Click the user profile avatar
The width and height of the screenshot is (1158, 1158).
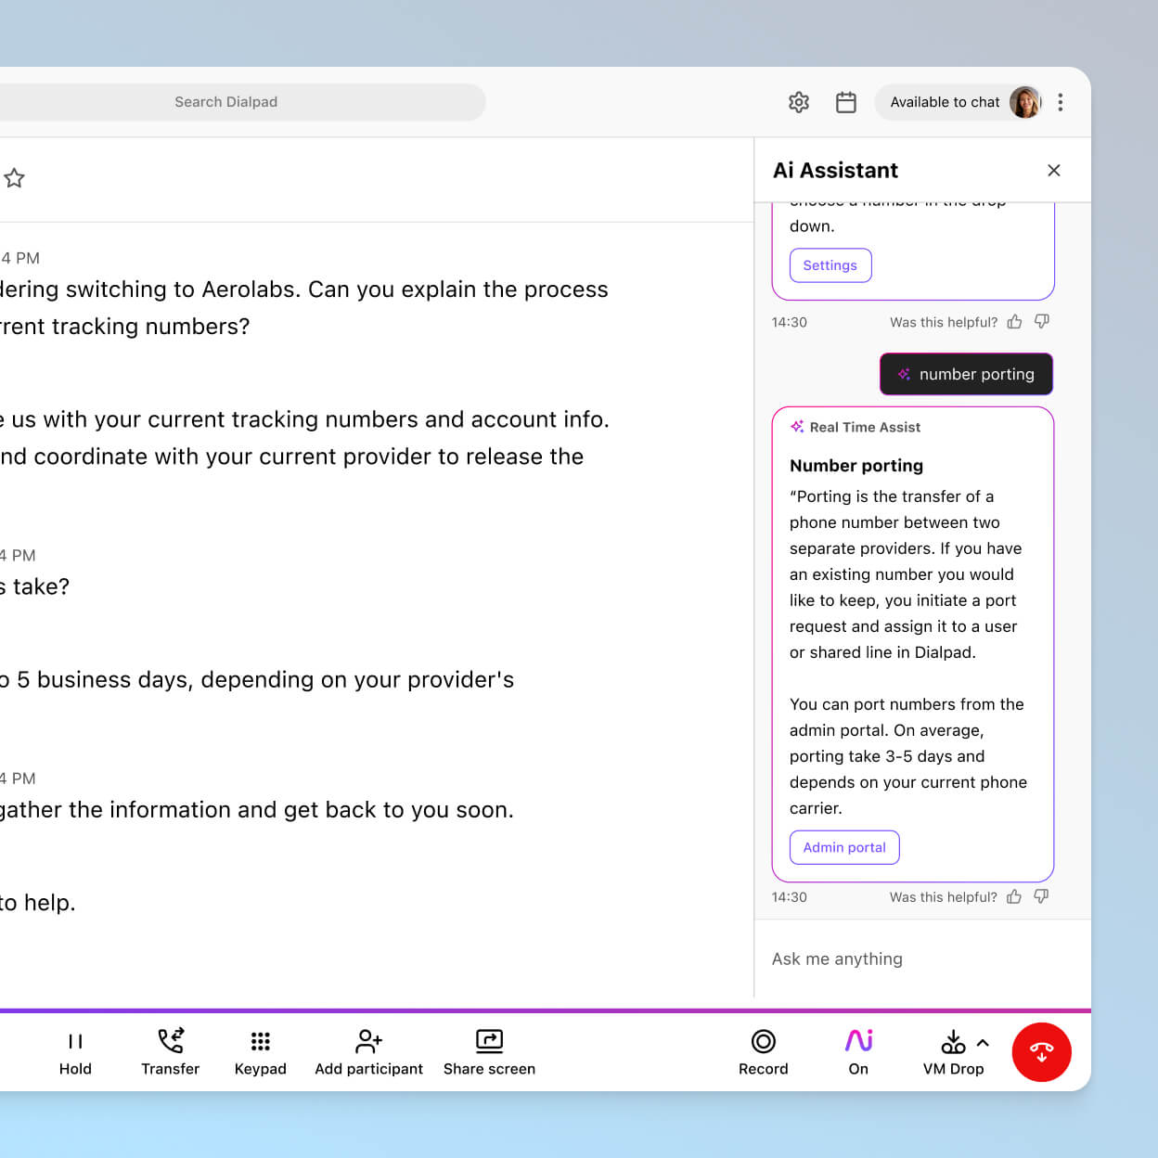(1025, 102)
